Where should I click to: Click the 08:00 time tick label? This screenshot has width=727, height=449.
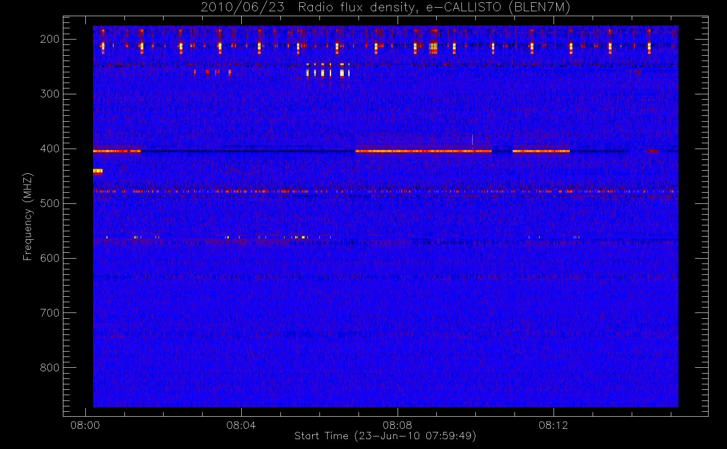[x=85, y=425]
